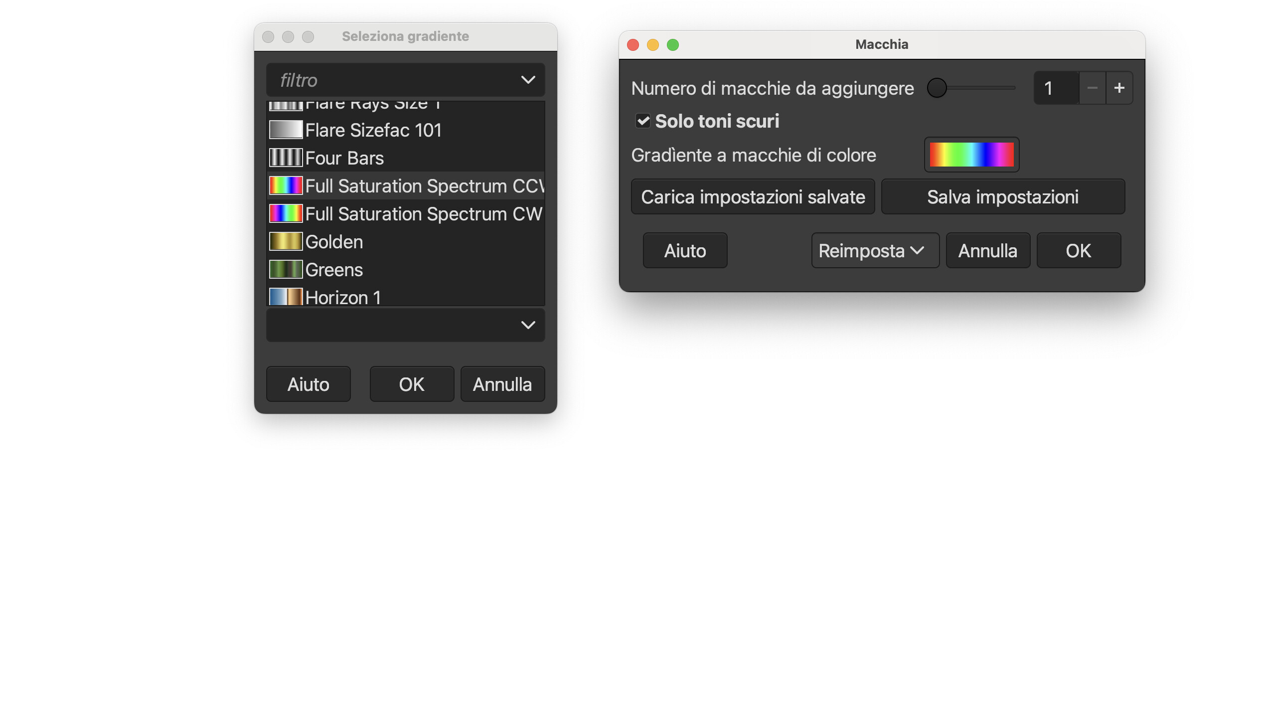Click the Flare Sizefac 101 gradient thumbnail
Viewport: 1265px width, 710px height.
pos(286,130)
